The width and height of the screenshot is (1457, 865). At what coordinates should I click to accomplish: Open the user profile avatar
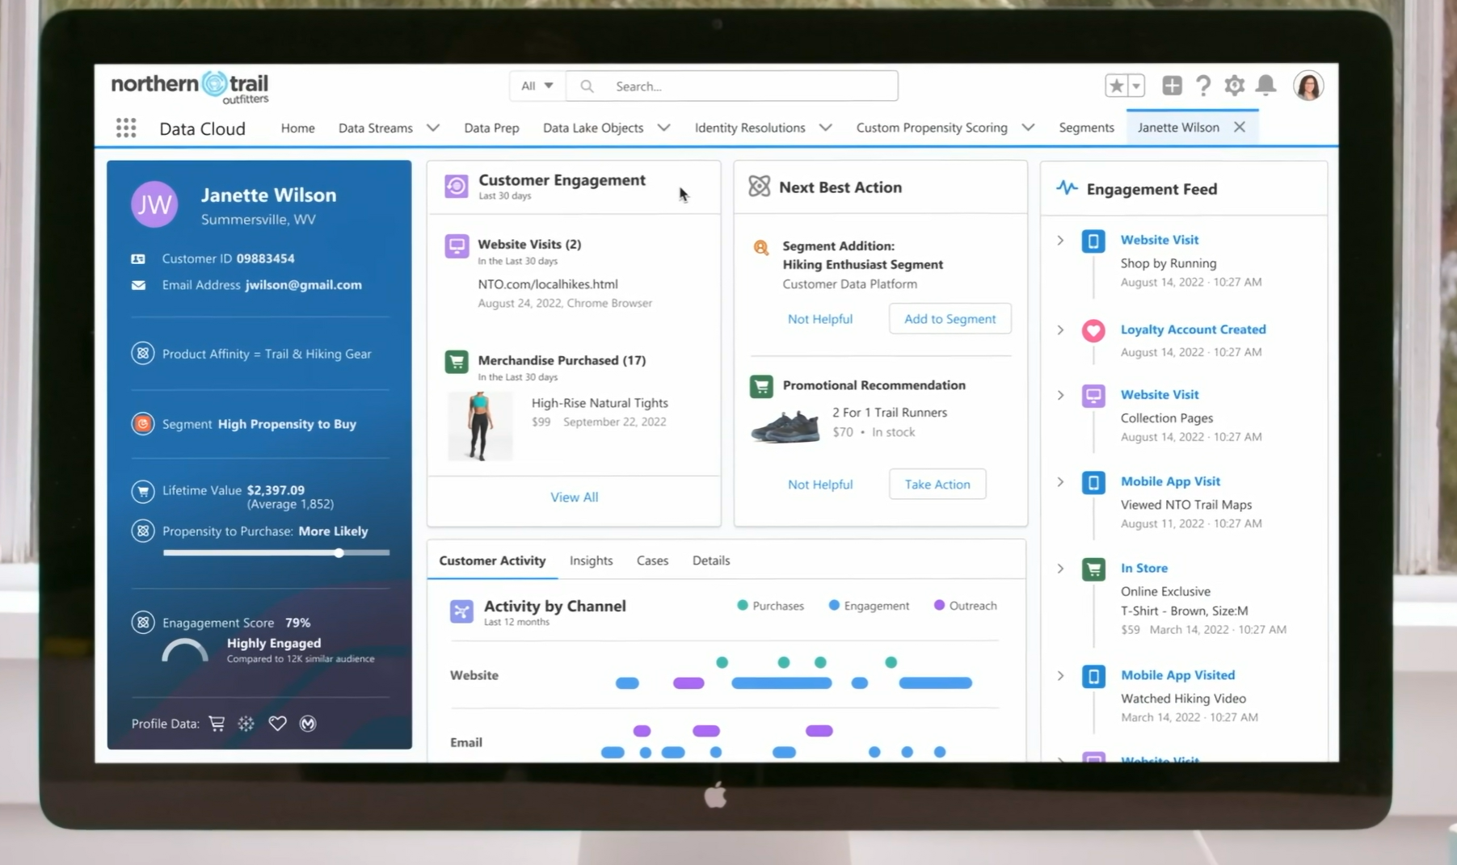click(x=1308, y=86)
